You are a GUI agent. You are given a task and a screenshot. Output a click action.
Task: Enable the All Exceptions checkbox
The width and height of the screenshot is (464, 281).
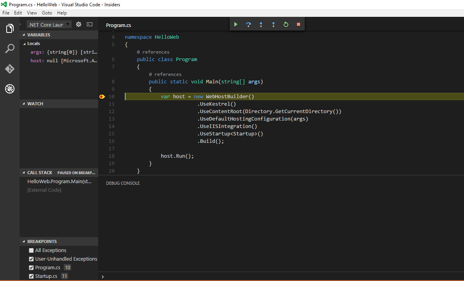pos(31,250)
